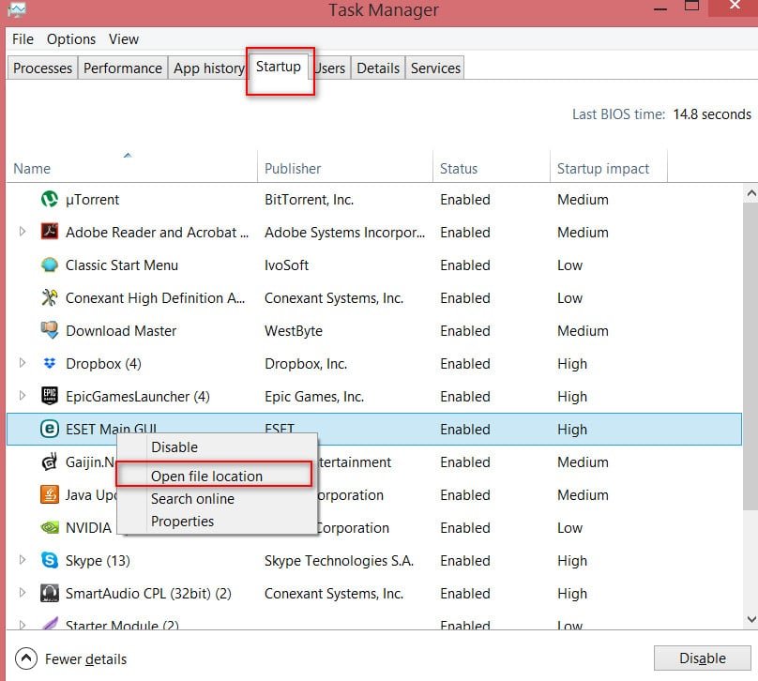Select the BitTorrent, Inc. publisher cell
758x681 pixels.
pos(309,199)
